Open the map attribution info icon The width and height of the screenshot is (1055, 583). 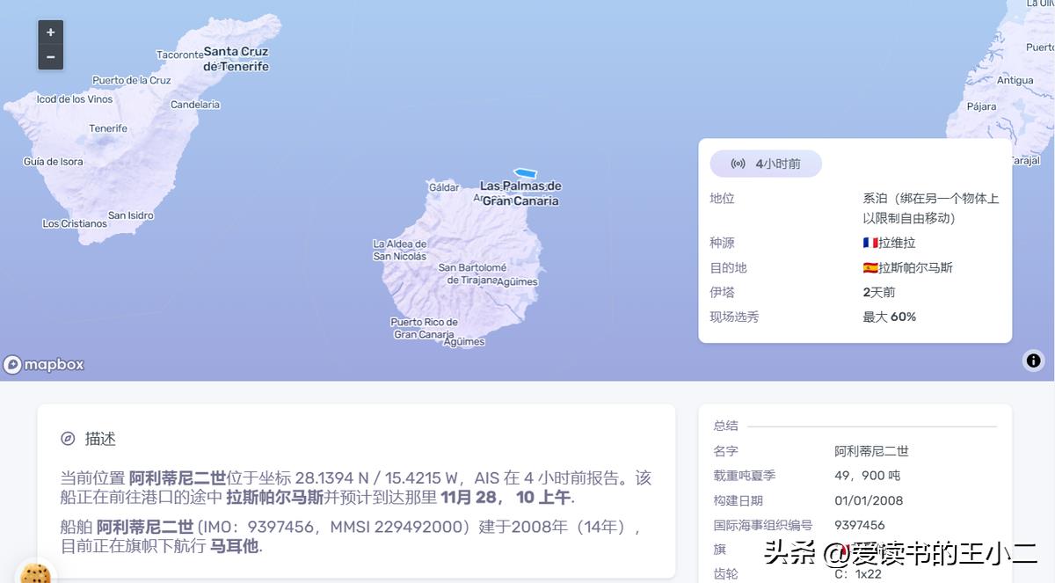click(1033, 361)
